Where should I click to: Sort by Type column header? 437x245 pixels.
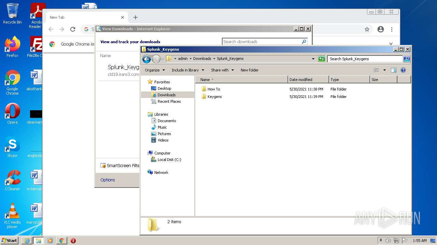pyautogui.click(x=349, y=80)
